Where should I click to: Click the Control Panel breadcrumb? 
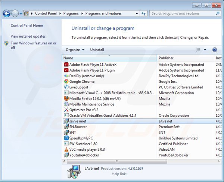coord(46,13)
